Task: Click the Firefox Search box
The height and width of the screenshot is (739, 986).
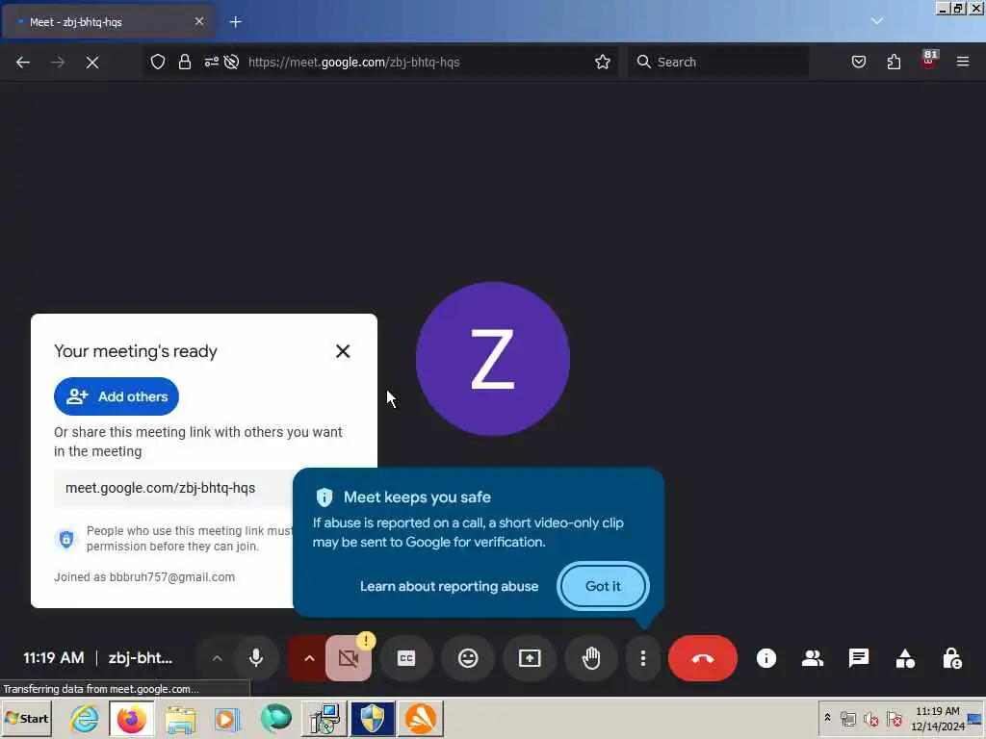Action: (718, 62)
